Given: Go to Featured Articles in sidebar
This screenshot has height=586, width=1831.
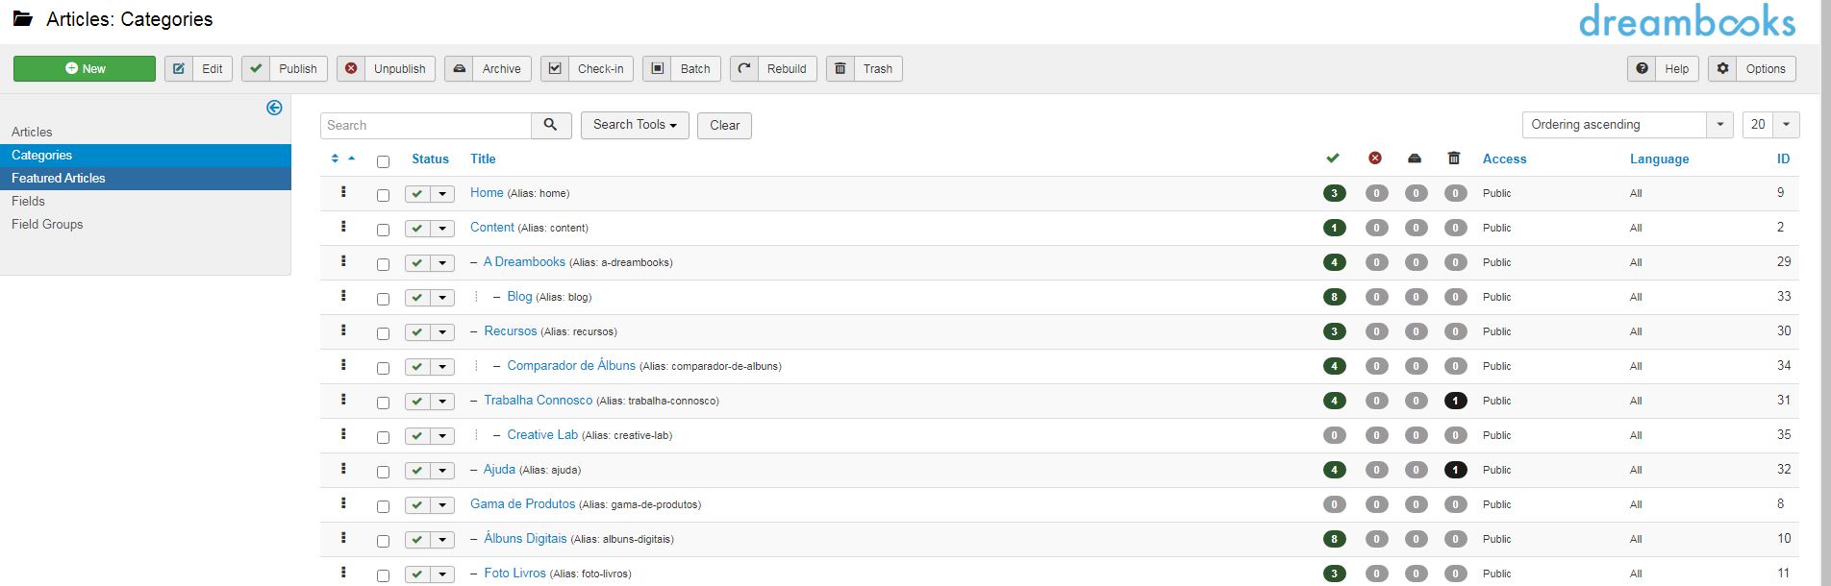Looking at the screenshot, I should pos(59,178).
